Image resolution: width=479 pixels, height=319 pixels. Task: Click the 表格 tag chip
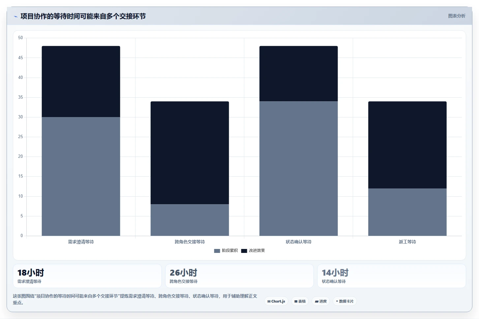300,301
